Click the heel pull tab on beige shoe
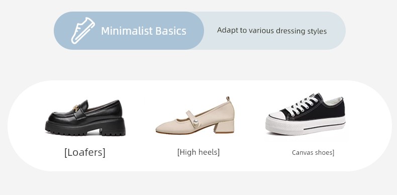The height and width of the screenshot is (195, 397). point(228,99)
